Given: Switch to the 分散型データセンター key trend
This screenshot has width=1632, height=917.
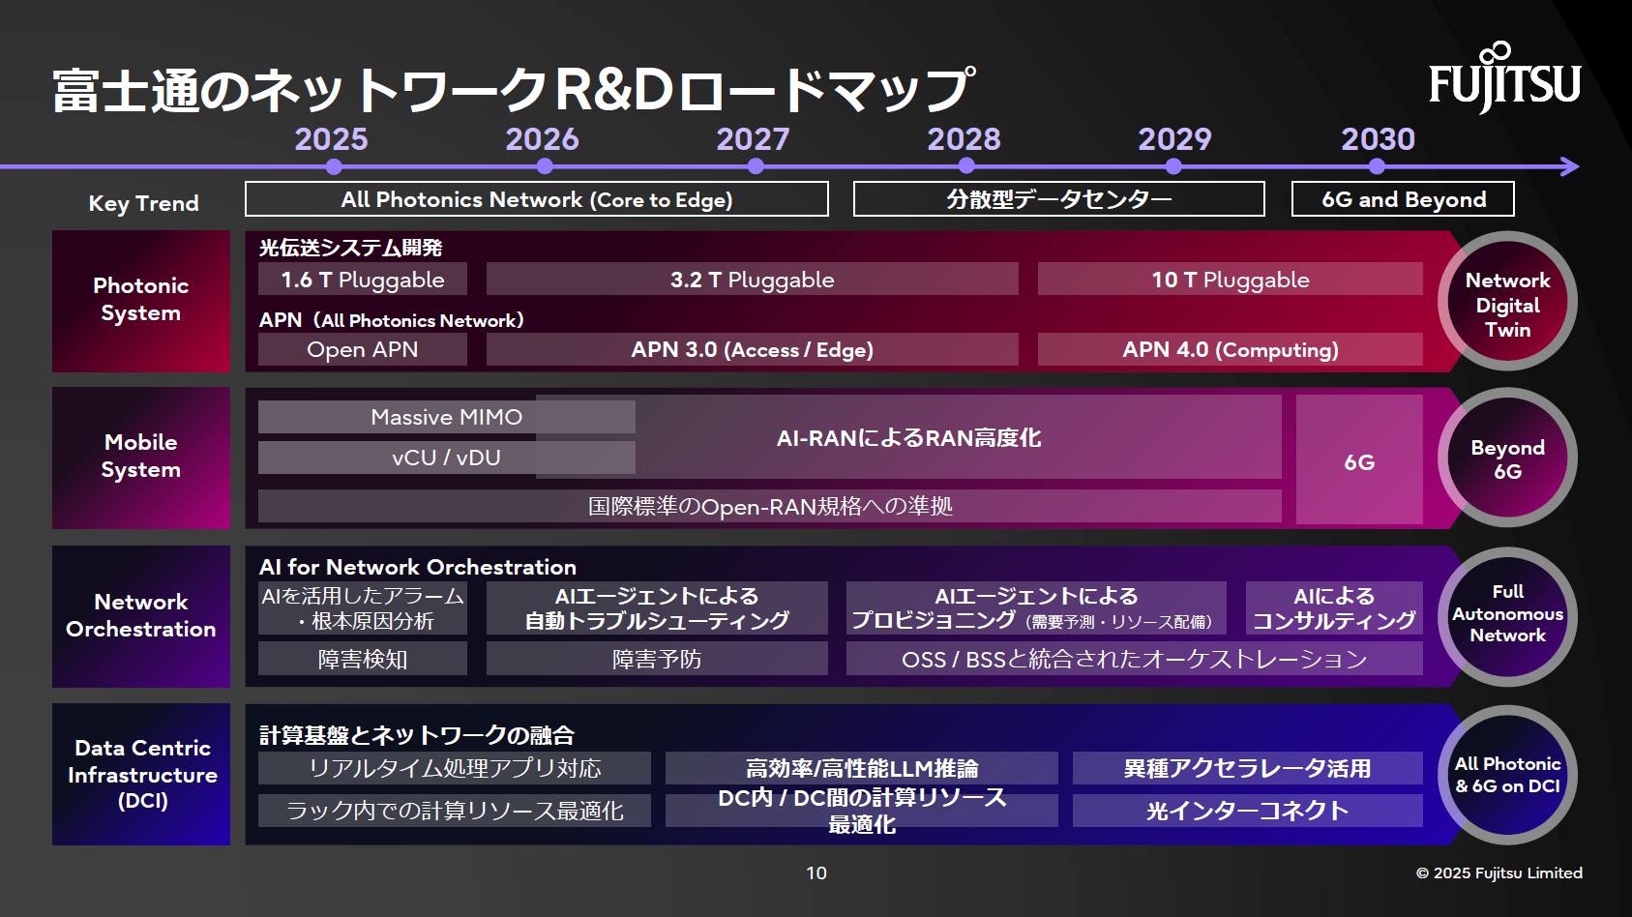Looking at the screenshot, I should pyautogui.click(x=1057, y=198).
